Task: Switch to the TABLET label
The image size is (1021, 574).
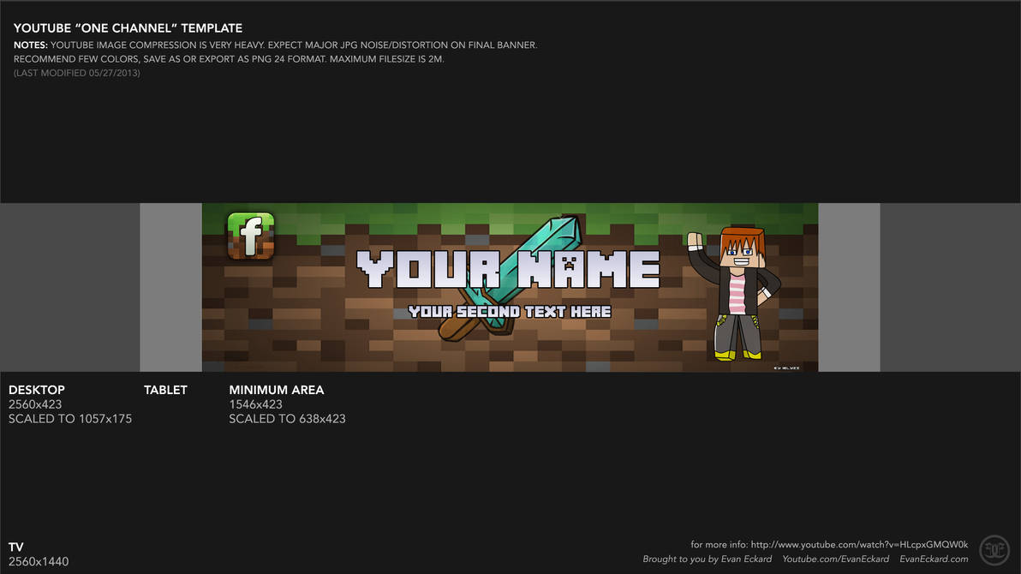Action: (165, 389)
